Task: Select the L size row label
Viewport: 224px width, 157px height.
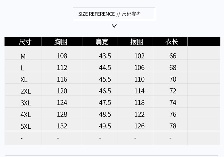Action: click(22, 68)
